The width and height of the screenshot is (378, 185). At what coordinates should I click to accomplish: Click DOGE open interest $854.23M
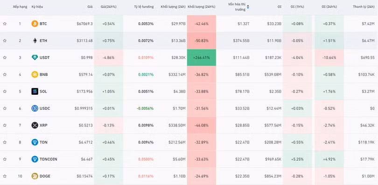point(273,176)
